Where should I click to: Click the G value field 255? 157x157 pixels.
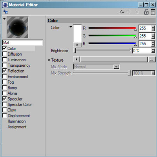(x=145, y=36)
